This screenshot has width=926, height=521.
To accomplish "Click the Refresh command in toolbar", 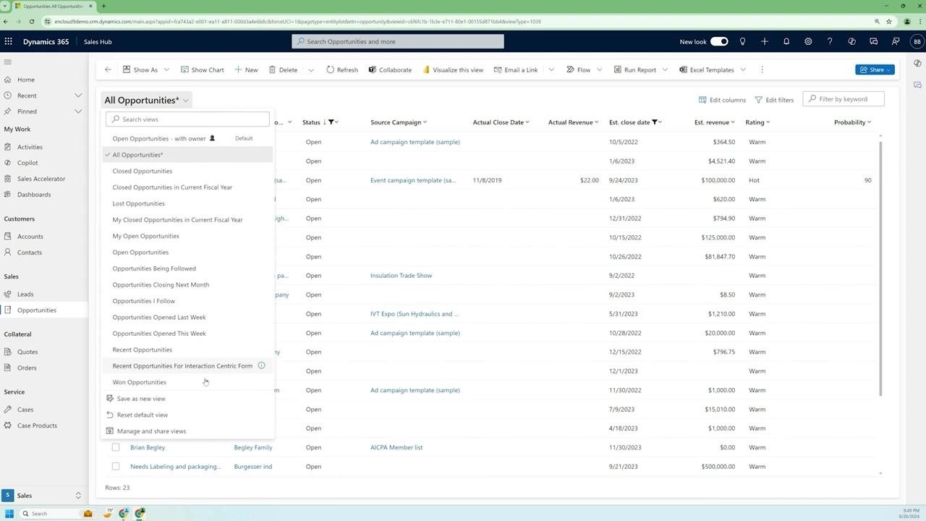I will pos(341,69).
